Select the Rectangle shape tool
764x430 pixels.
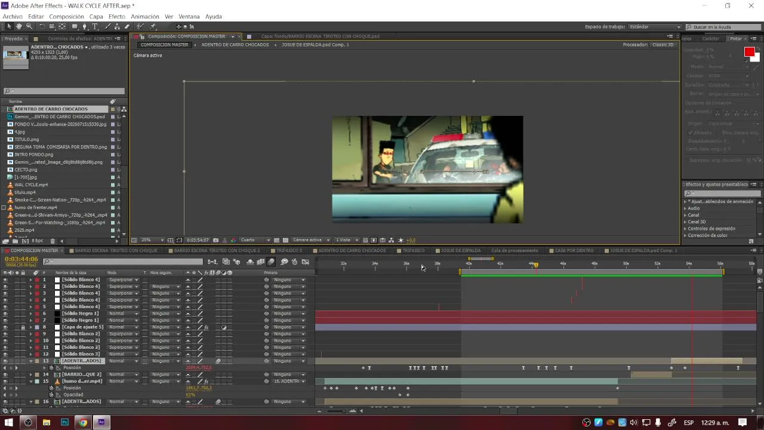[x=75, y=26]
